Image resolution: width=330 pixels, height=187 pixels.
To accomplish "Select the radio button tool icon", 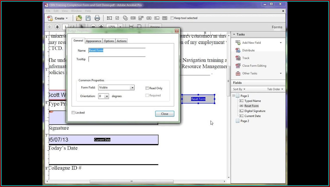I will 125,18.
